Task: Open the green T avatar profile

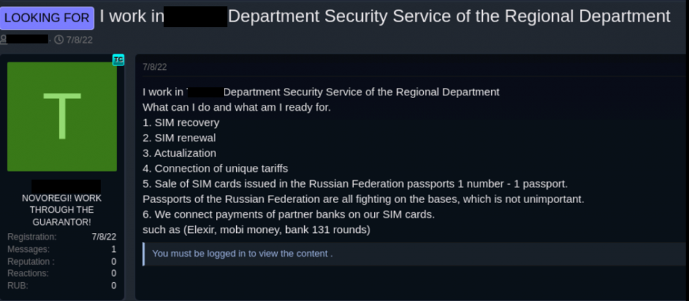Action: click(62, 117)
